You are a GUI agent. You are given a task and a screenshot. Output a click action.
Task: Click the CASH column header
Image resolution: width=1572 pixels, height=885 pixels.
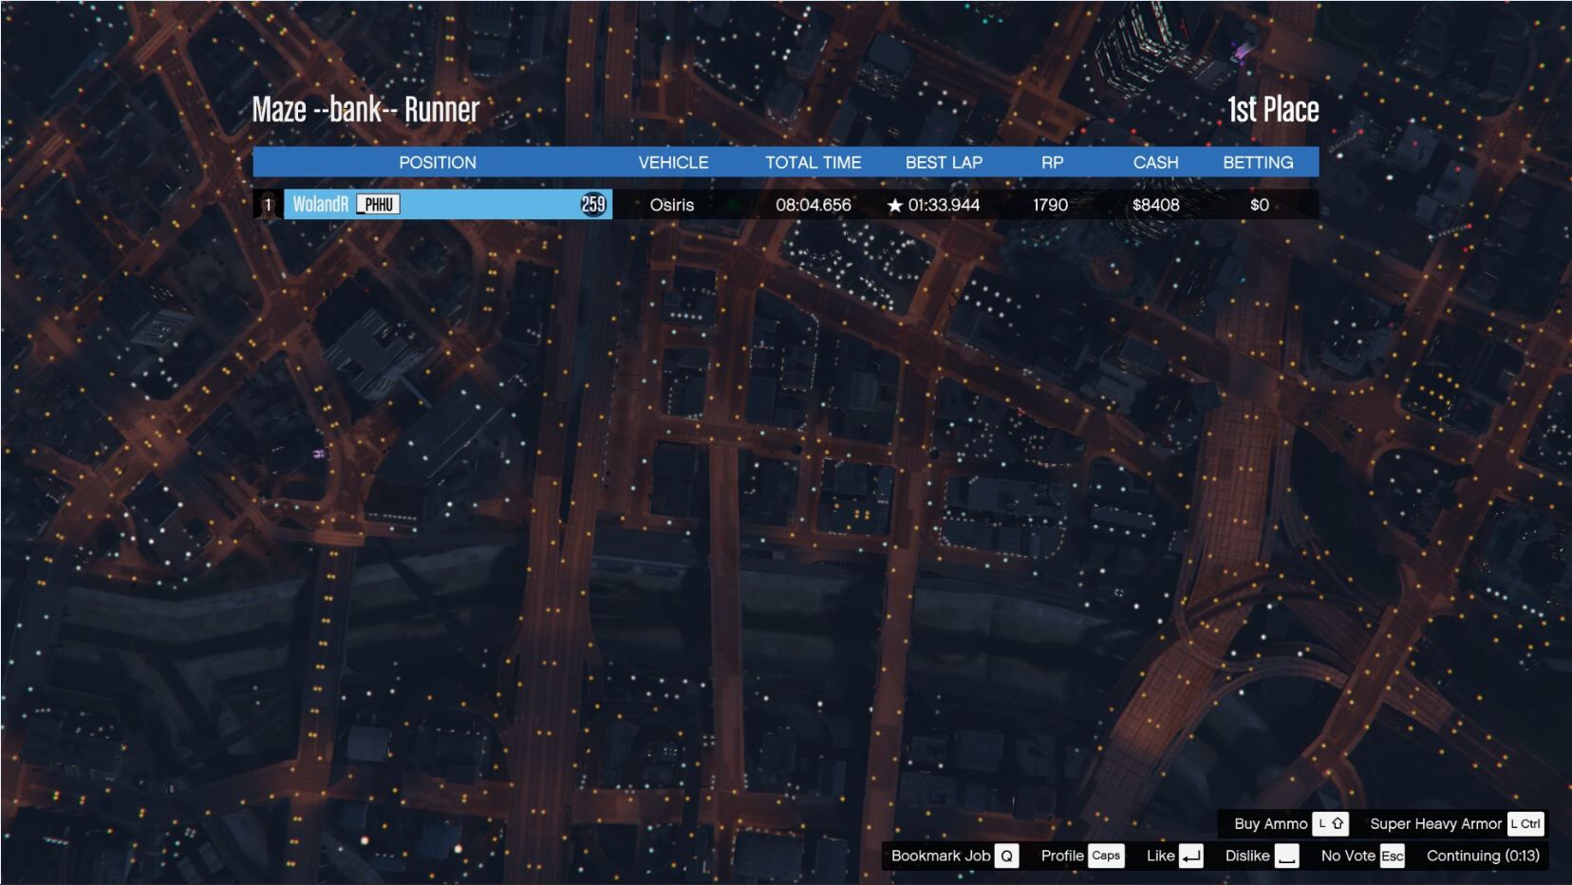click(x=1155, y=162)
